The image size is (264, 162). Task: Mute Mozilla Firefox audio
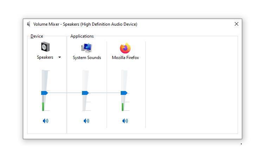coord(125,121)
